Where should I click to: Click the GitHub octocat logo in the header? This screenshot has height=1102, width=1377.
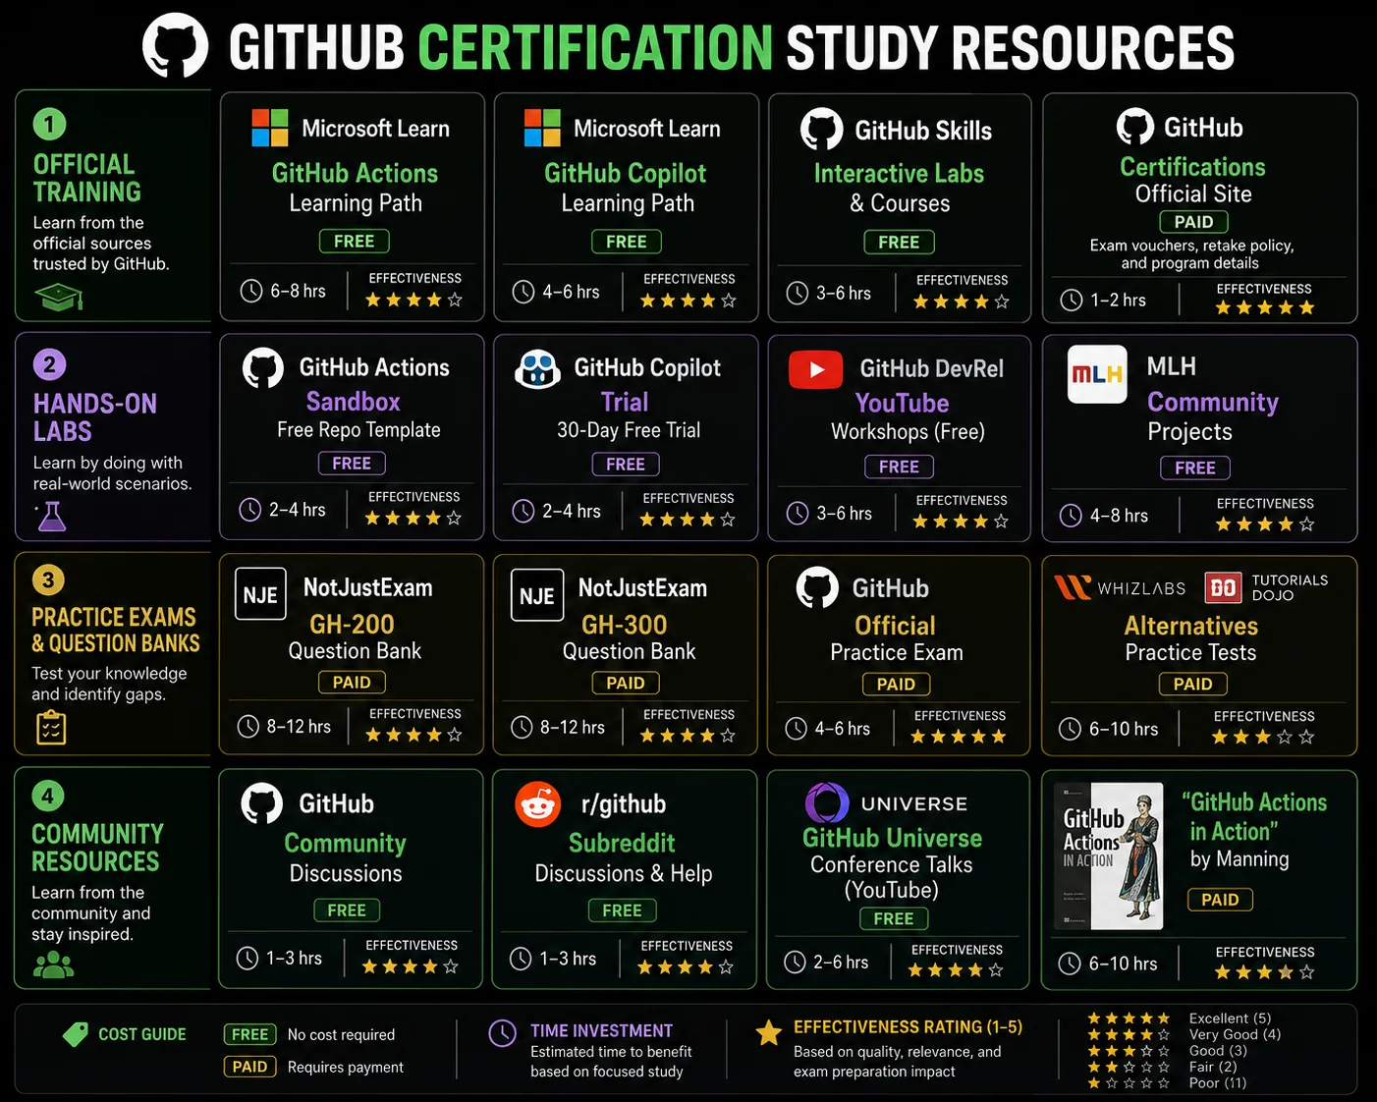pos(175,45)
